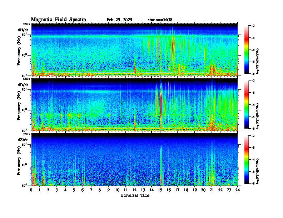Screen dimensions: 283x218
Task: Click the 'Magnetic Field Spectra' title
Action: pos(59,20)
